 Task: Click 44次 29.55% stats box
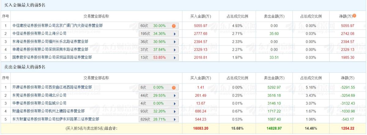159,95
